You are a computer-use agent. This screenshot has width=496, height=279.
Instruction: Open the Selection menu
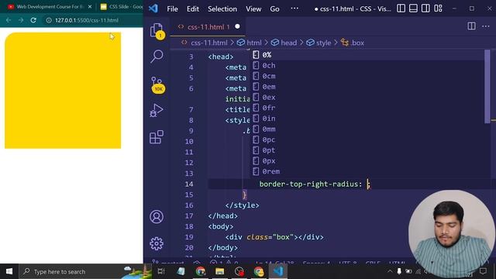[x=222, y=9]
